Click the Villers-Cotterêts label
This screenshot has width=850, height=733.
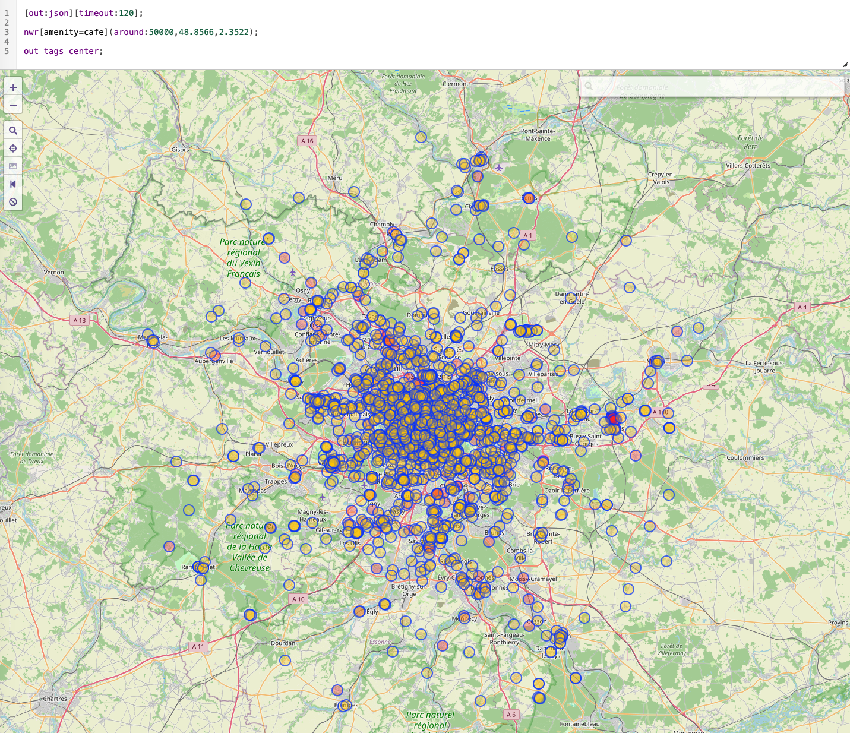[748, 166]
